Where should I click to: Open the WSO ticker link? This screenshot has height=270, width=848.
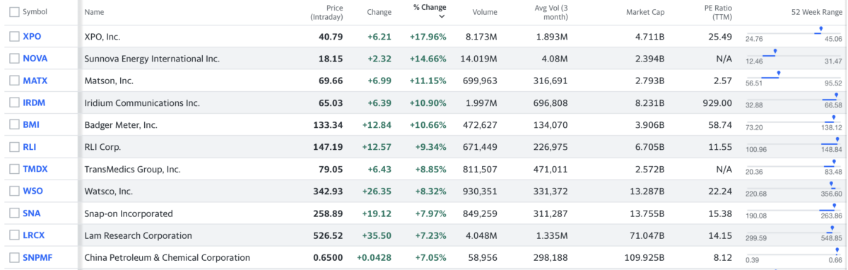click(33, 192)
